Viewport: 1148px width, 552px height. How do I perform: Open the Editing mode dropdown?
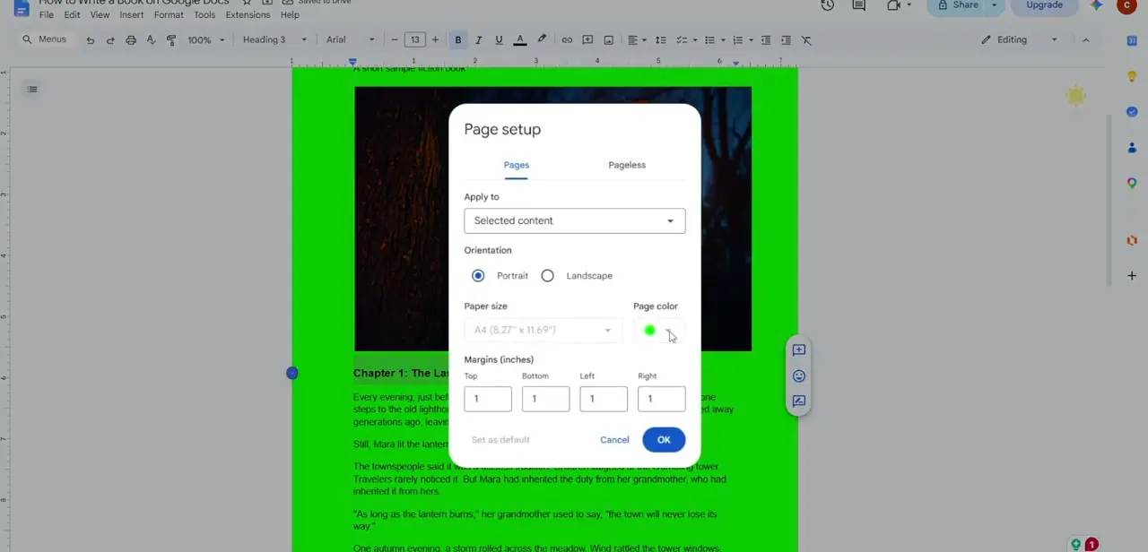pos(1020,39)
